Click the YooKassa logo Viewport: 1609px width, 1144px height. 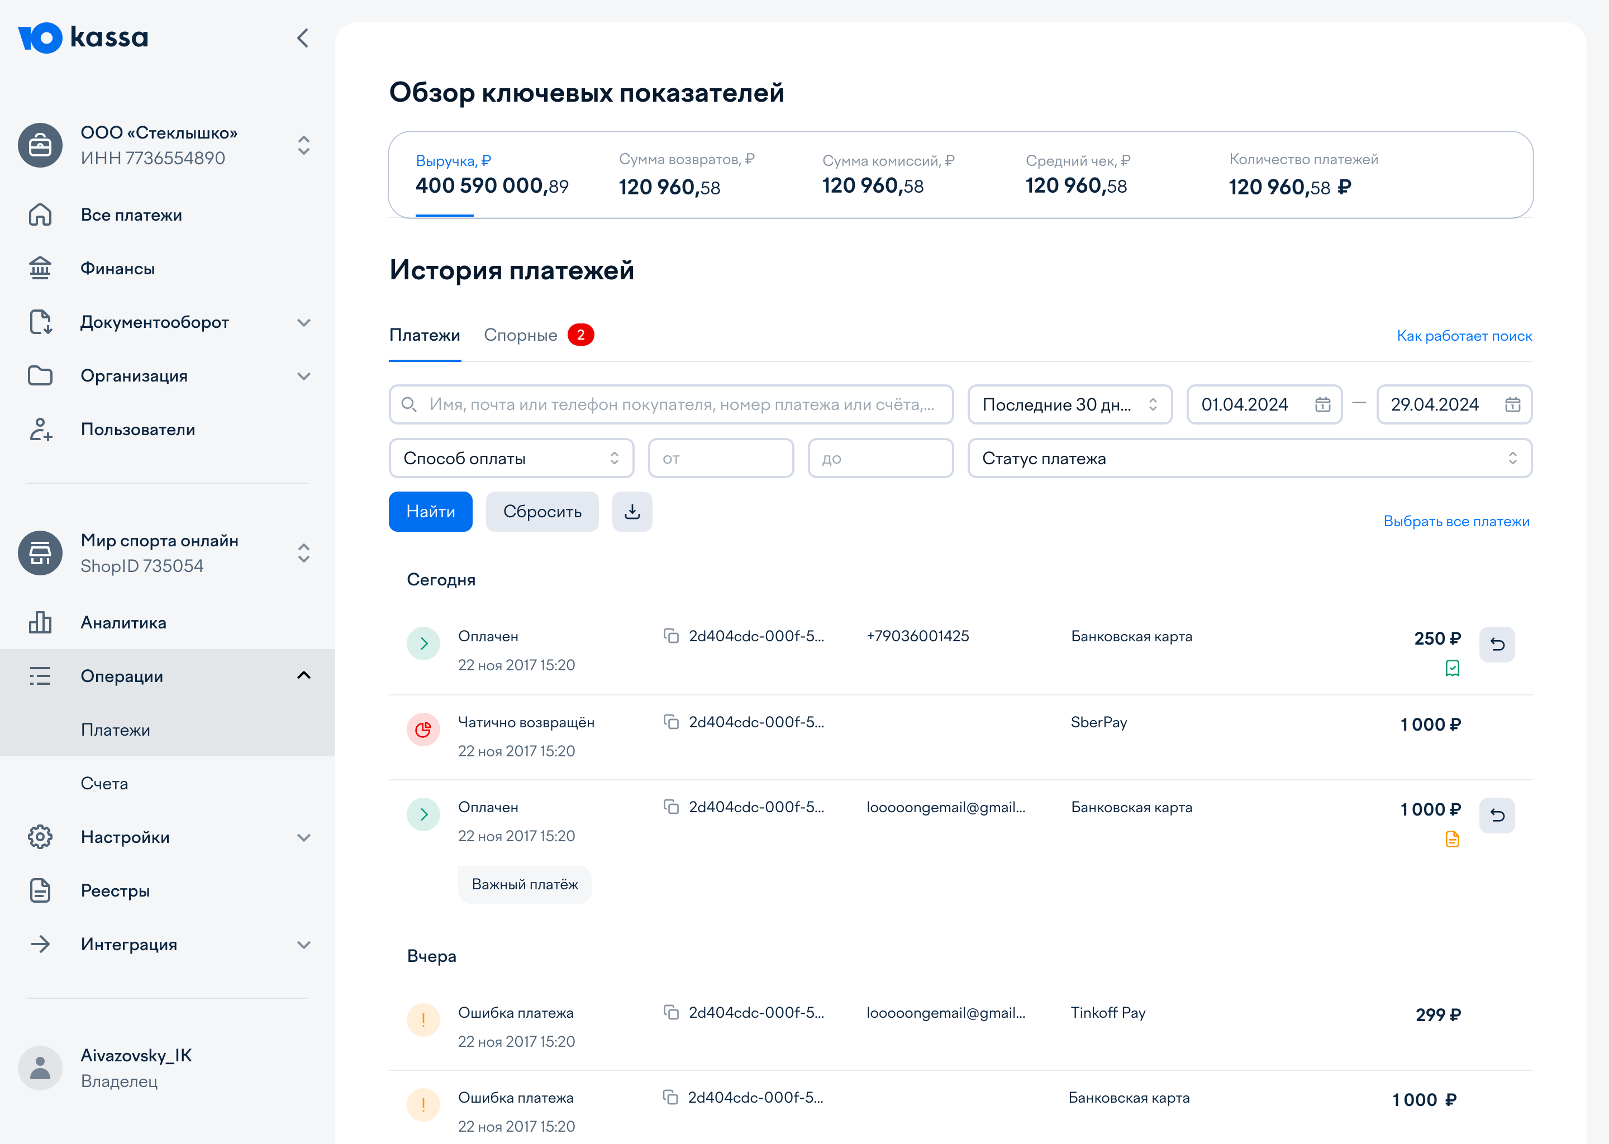pos(83,37)
